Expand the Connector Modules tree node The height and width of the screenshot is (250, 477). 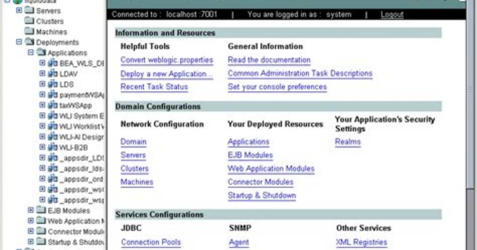pyautogui.click(x=31, y=231)
